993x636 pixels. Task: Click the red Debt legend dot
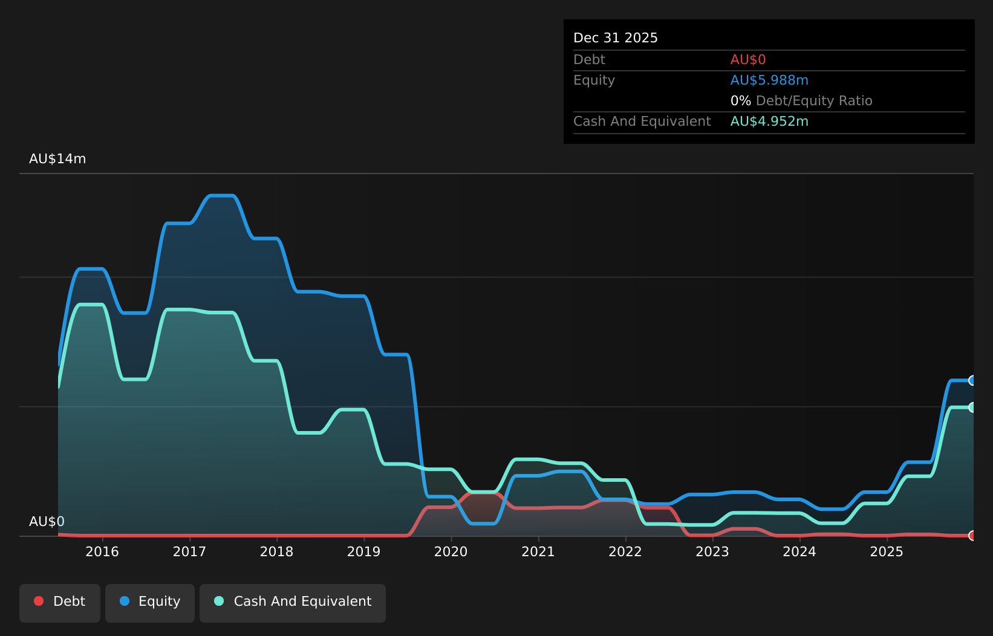click(39, 601)
